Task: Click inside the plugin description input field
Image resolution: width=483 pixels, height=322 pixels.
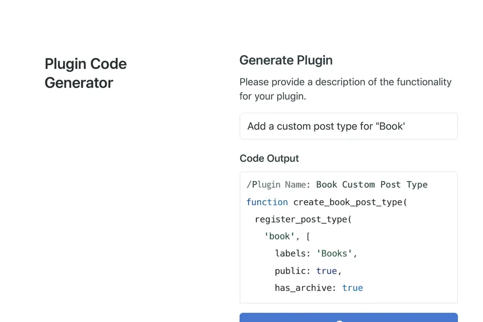Action: (x=348, y=126)
